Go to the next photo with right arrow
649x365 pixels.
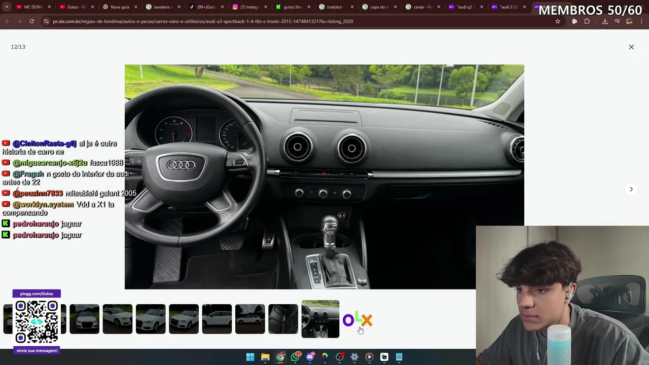[631, 189]
